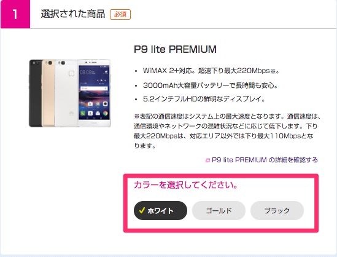This screenshot has width=337, height=257.
Task: Click the Chrome icon on the phone screen
Action: pos(105,113)
